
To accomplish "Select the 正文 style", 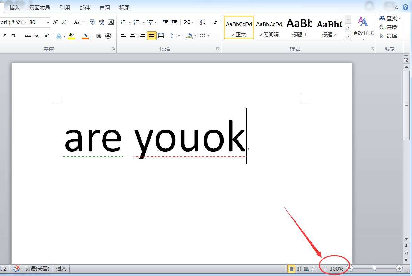I will point(239,27).
